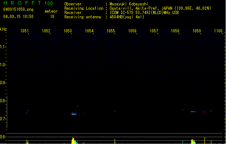226x144 pixels.
Task: Click the long meteor echo before 1059
Action: point(194,112)
